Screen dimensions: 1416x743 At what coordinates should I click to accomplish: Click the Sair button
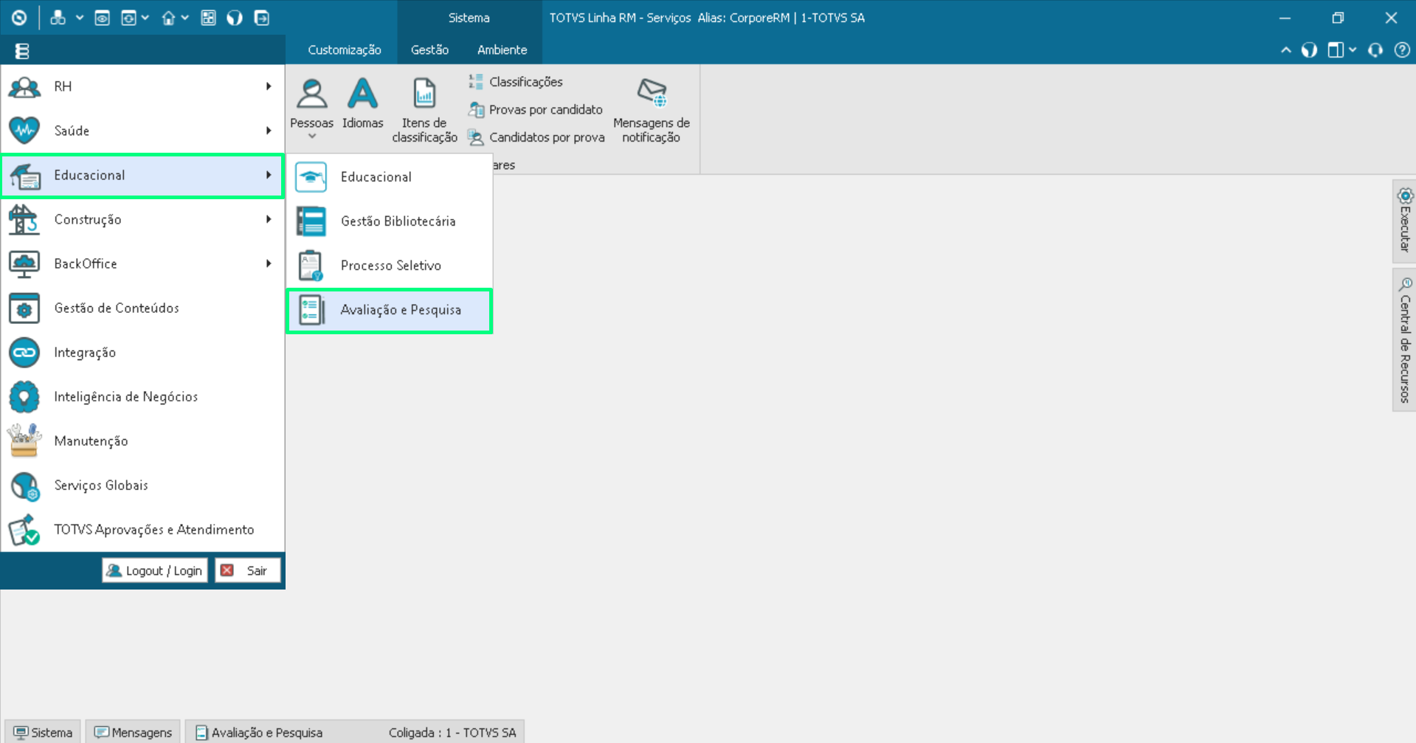(247, 570)
